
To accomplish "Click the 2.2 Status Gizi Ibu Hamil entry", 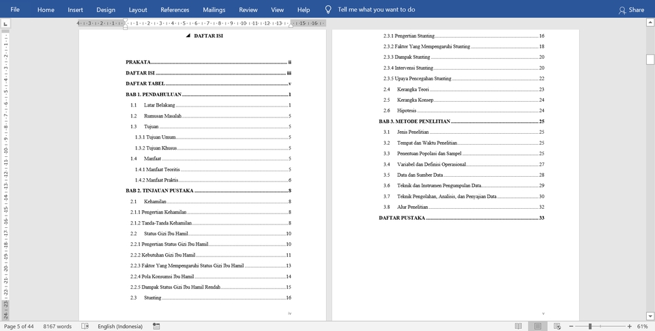I will coord(211,233).
